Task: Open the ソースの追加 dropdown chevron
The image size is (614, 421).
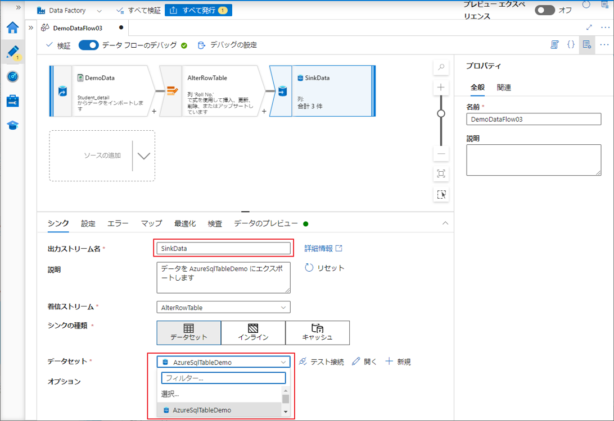Action: (144, 156)
